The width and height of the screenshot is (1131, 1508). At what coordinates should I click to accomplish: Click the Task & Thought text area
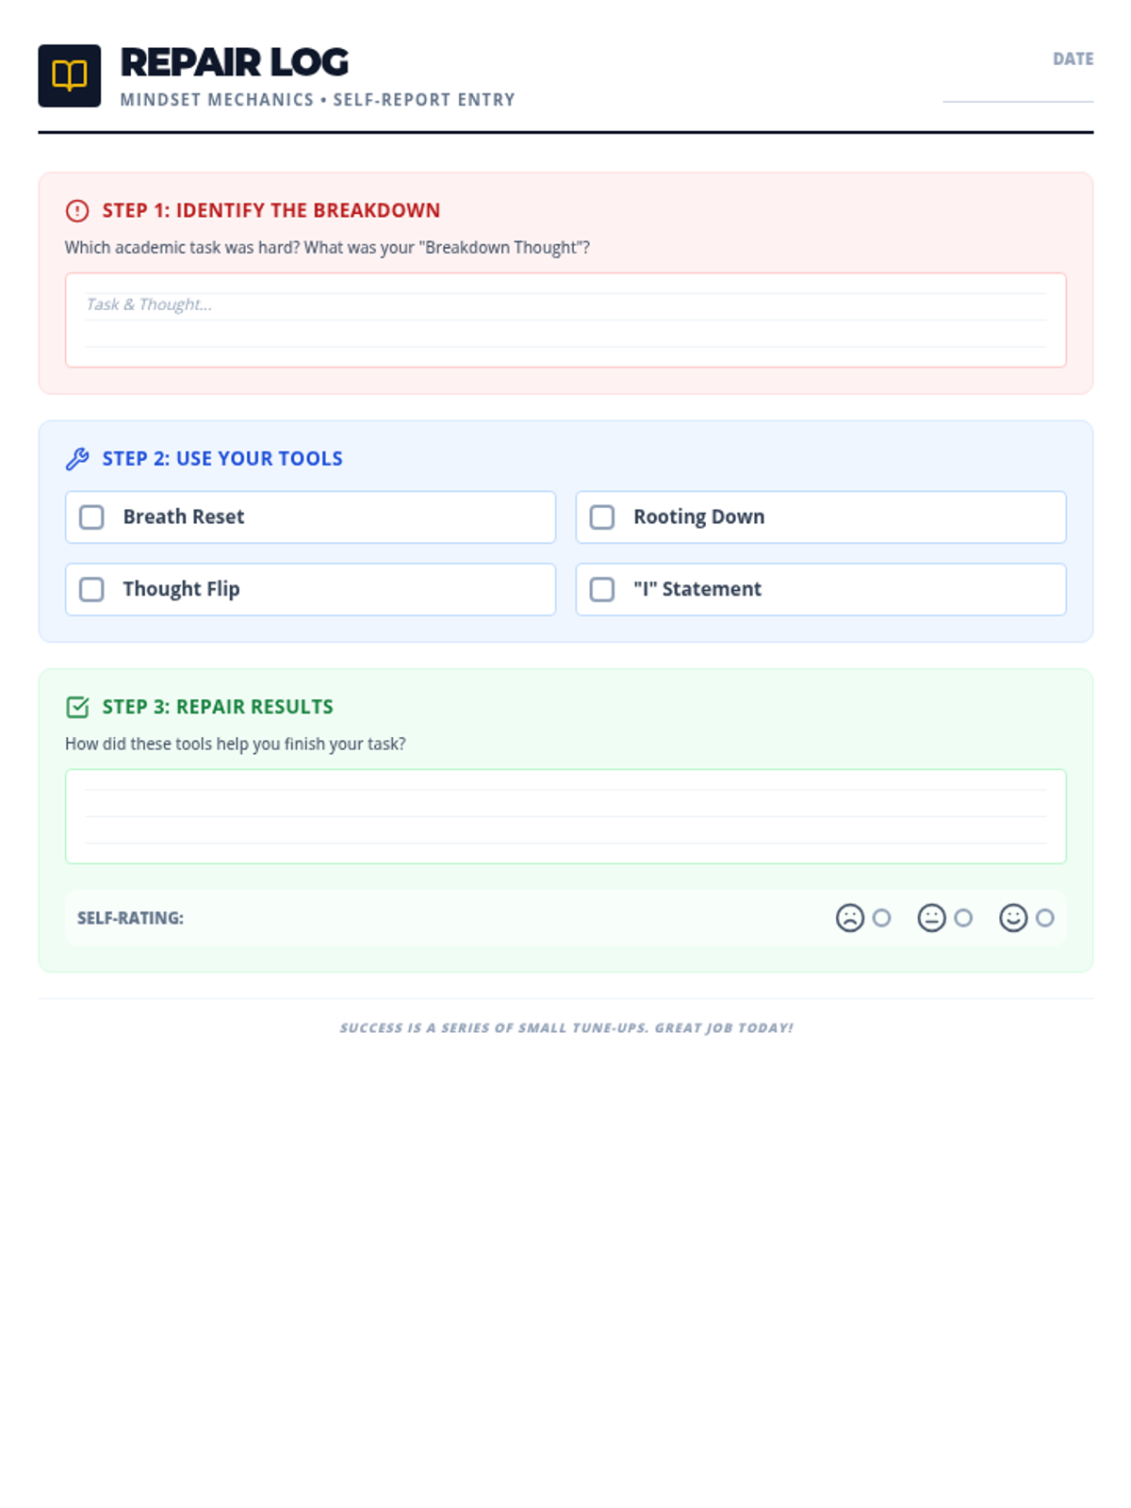(x=565, y=320)
